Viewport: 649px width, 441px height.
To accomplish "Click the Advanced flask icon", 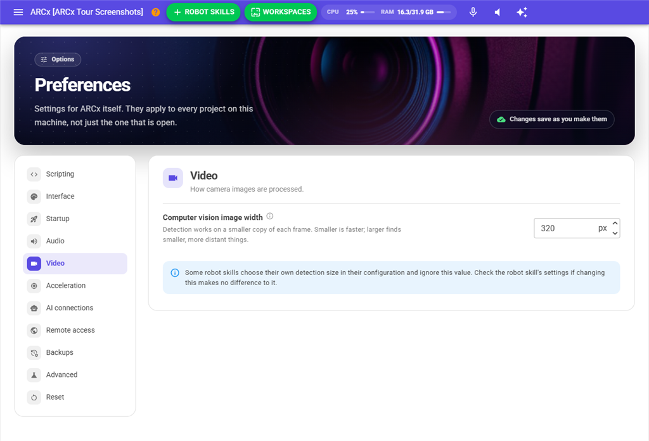I will pyautogui.click(x=34, y=375).
